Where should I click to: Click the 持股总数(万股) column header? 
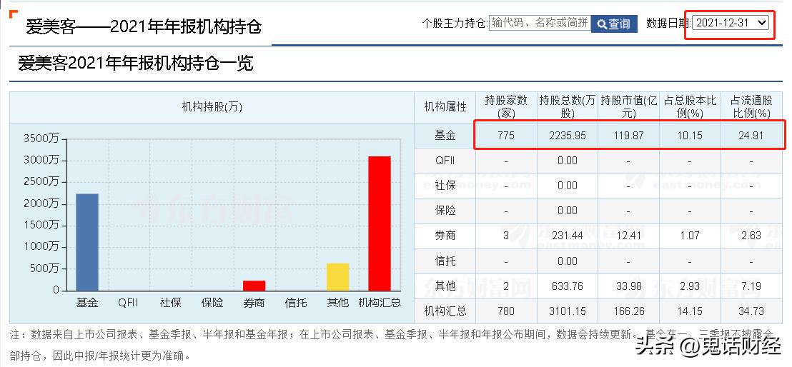pos(568,107)
